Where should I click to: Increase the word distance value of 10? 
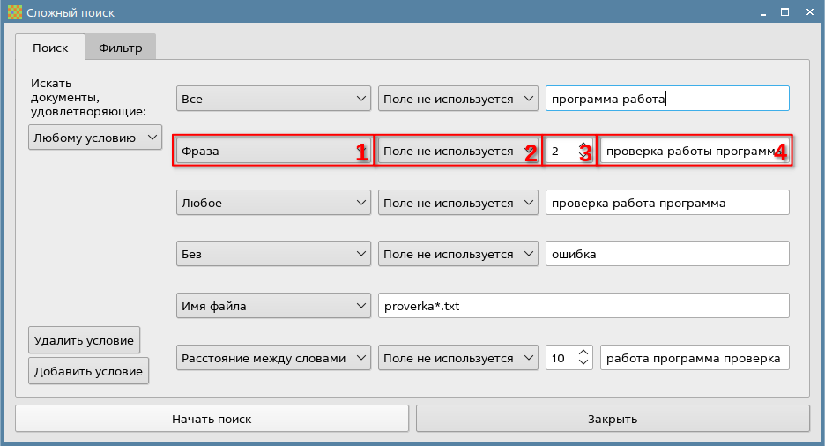(583, 354)
